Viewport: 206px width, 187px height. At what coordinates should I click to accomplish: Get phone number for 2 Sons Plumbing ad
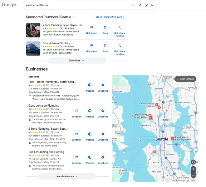tap(120, 31)
